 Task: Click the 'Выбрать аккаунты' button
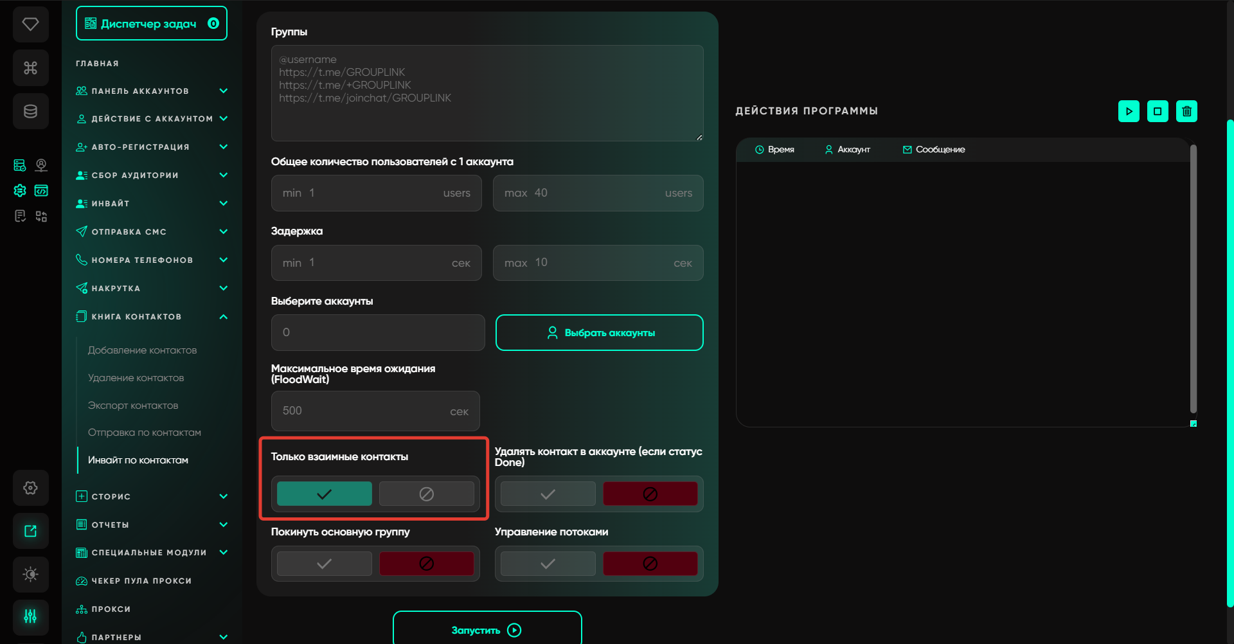[599, 332]
